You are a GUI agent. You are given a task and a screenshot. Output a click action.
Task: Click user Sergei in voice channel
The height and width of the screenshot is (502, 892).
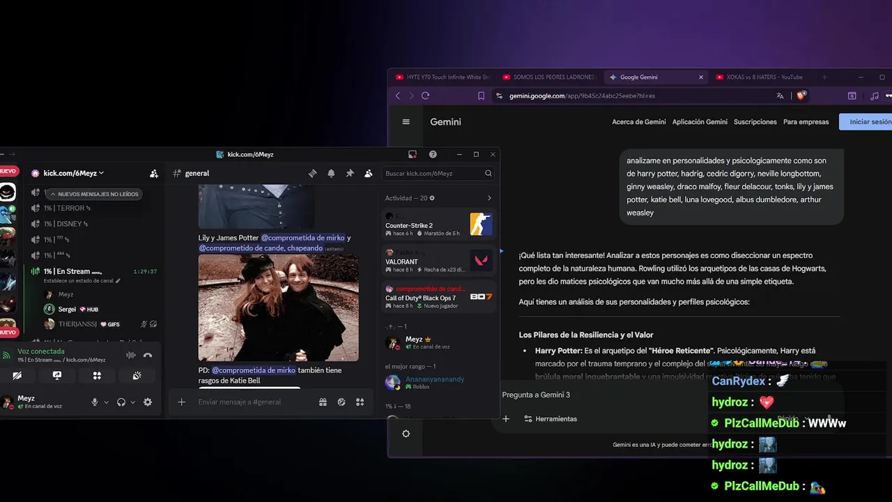tap(67, 309)
